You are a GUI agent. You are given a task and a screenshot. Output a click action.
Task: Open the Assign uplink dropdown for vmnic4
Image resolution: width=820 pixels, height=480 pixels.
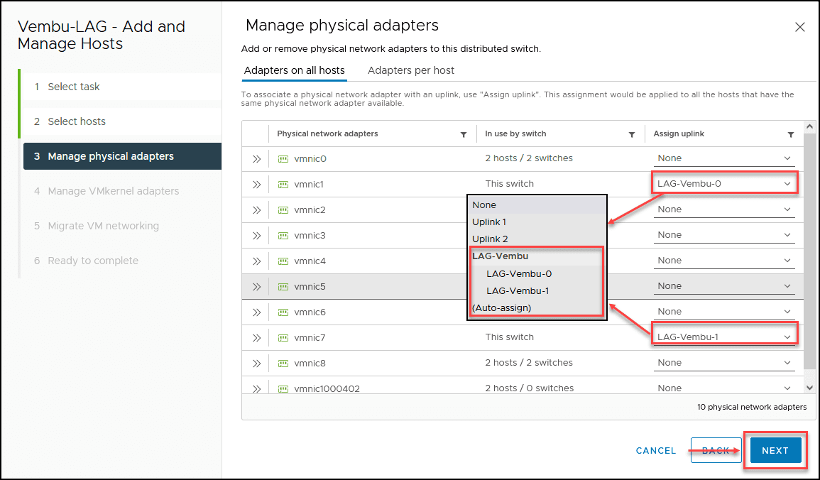pos(724,261)
